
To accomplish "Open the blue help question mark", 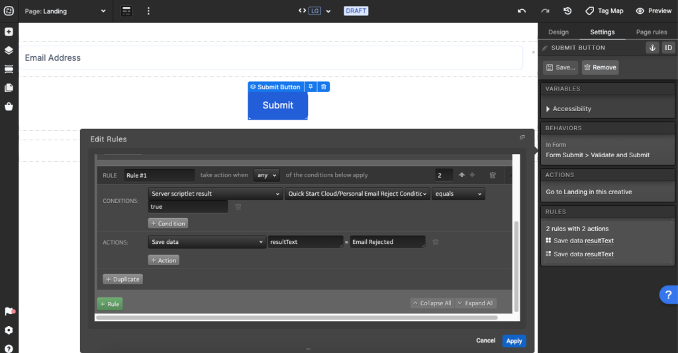I will coord(668,295).
